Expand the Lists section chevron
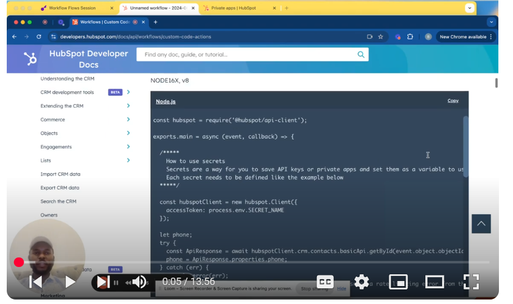Screen dimensions: 513x304 pyautogui.click(x=128, y=160)
